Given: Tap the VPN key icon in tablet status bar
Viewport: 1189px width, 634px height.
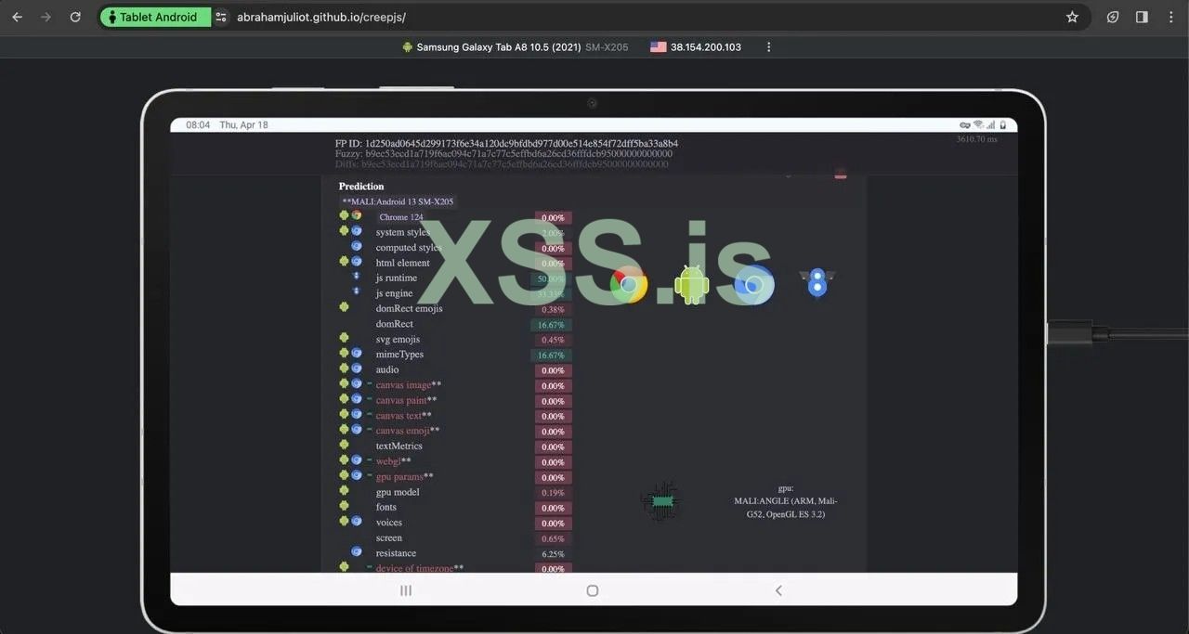Looking at the screenshot, I should coord(965,124).
